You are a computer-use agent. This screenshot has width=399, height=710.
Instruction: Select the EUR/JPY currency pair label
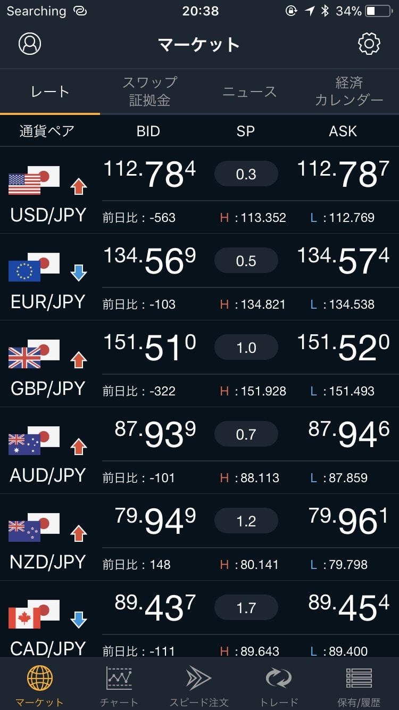point(48,302)
